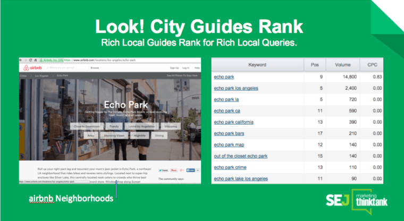Click the Keyword column header

click(x=257, y=65)
